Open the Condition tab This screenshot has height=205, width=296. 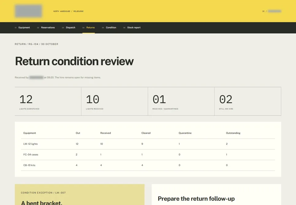tap(109, 27)
